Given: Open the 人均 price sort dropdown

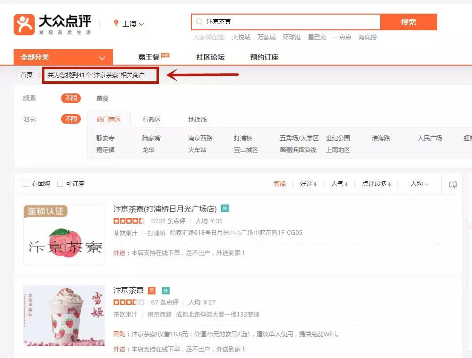Looking at the screenshot, I should coord(419,184).
